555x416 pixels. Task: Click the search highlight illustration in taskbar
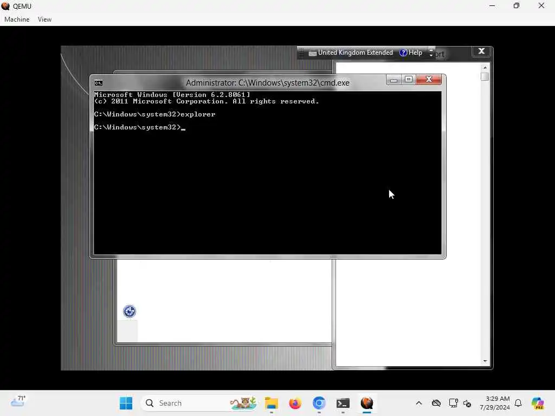tap(243, 403)
